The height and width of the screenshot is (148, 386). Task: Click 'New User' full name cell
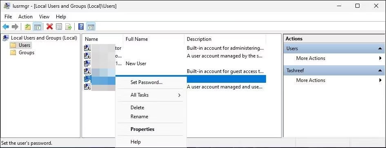(136, 64)
